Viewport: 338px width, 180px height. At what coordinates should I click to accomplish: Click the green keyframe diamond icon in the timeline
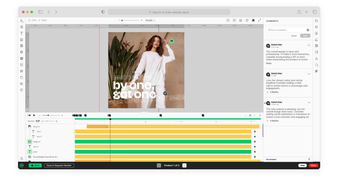[250, 115]
